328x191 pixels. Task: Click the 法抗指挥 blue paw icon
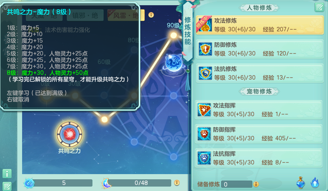pos(204,158)
